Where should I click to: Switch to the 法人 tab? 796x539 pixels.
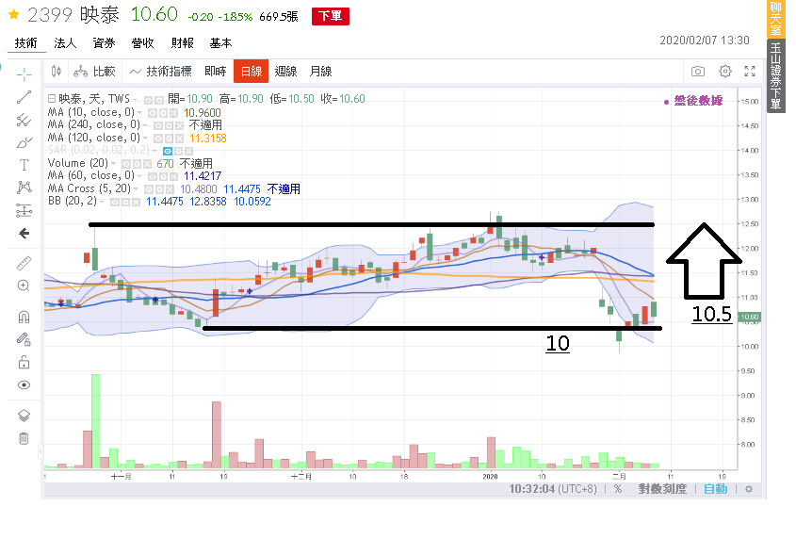coord(65,43)
